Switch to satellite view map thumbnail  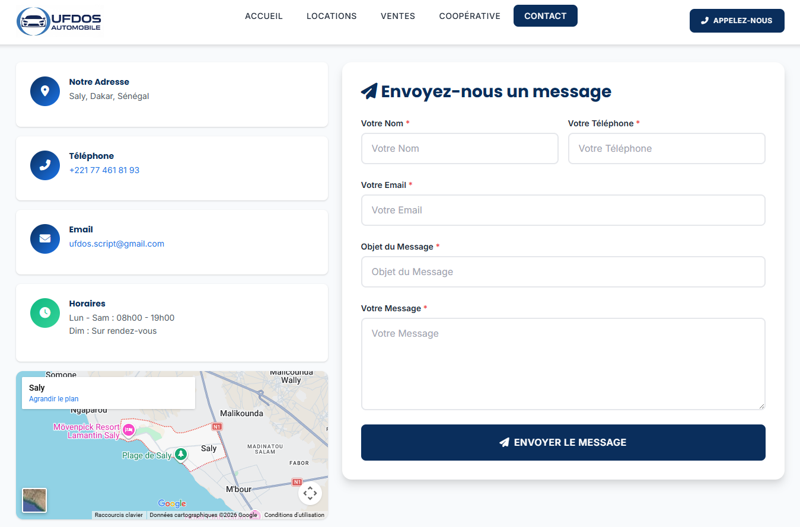pyautogui.click(x=34, y=500)
